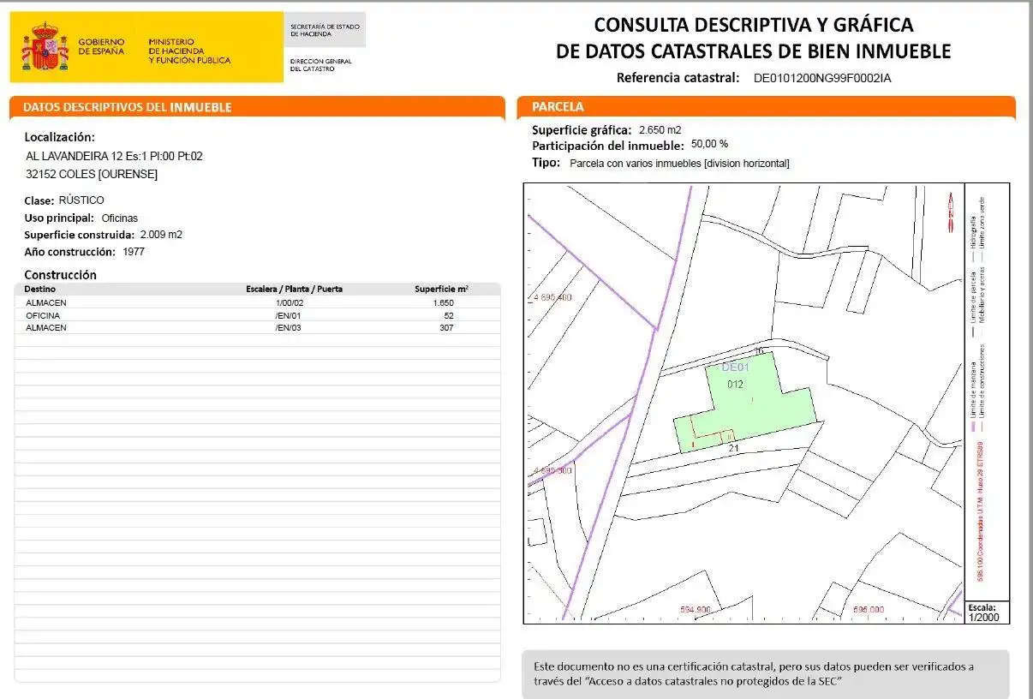The height and width of the screenshot is (699, 1033).
Task: Click the Escalera / Planta / Puerta column header
Action: point(294,289)
